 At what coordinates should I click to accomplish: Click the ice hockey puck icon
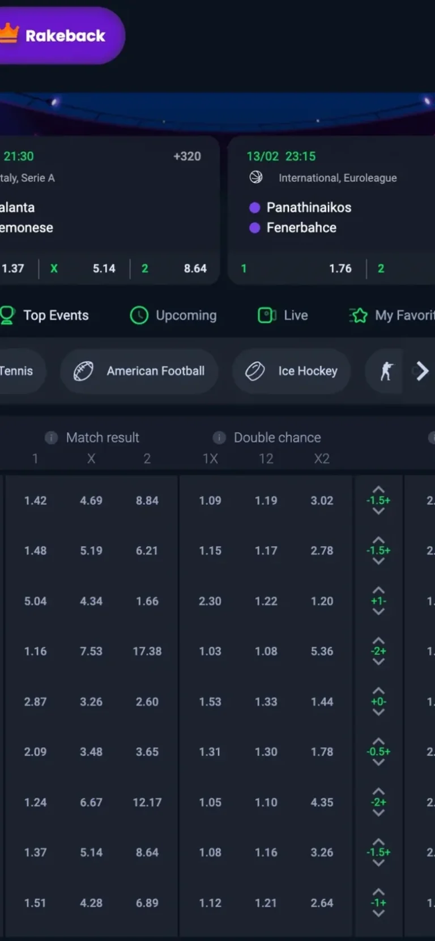coord(255,371)
